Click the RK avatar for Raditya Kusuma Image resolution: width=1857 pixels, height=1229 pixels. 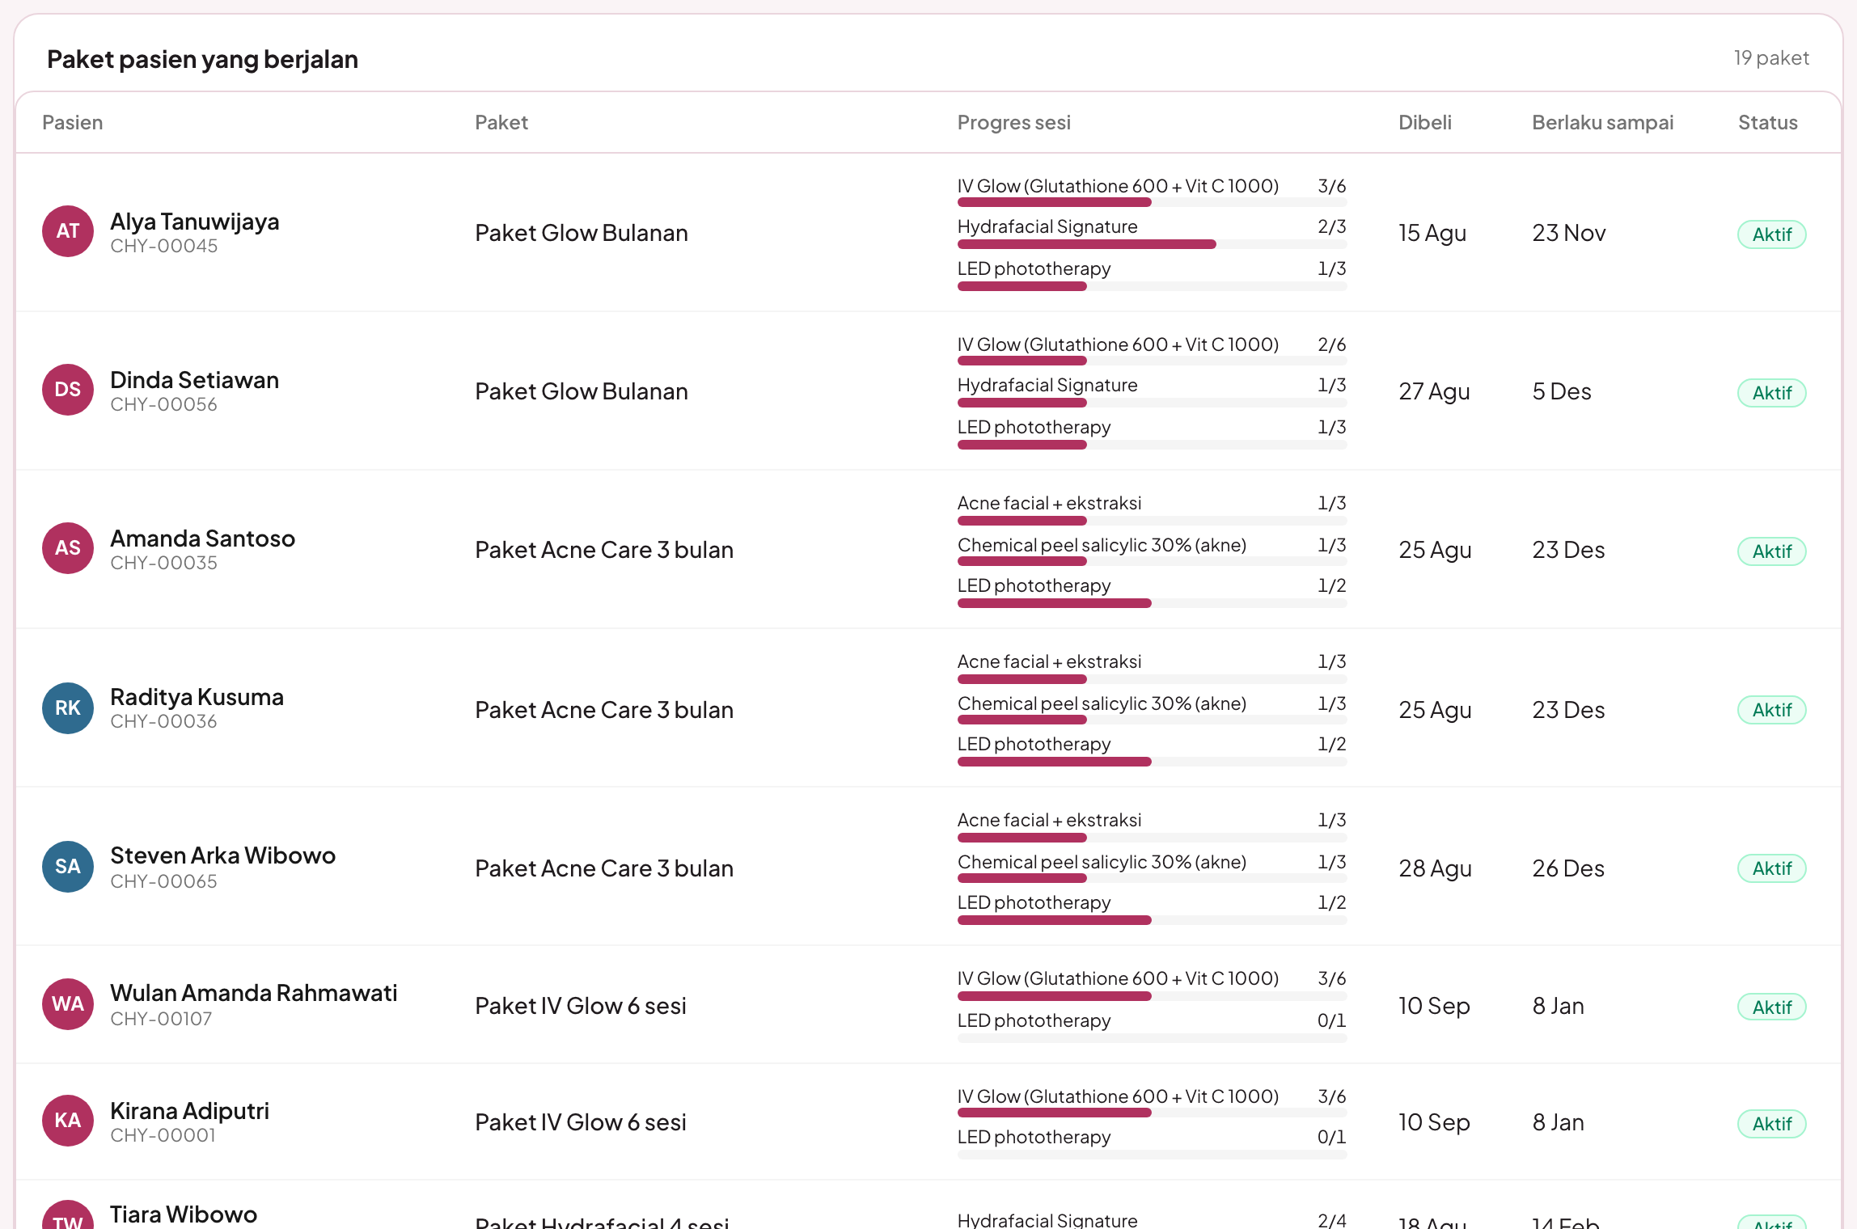click(x=68, y=708)
